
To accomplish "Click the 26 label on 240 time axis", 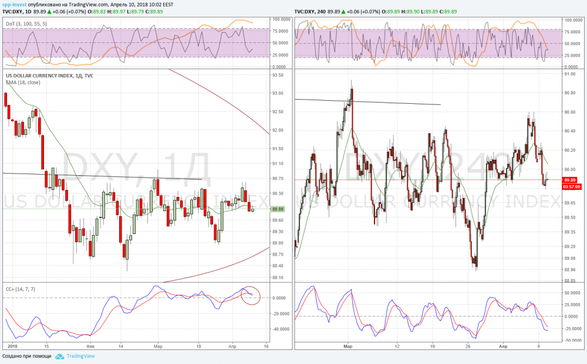I will coord(468,346).
